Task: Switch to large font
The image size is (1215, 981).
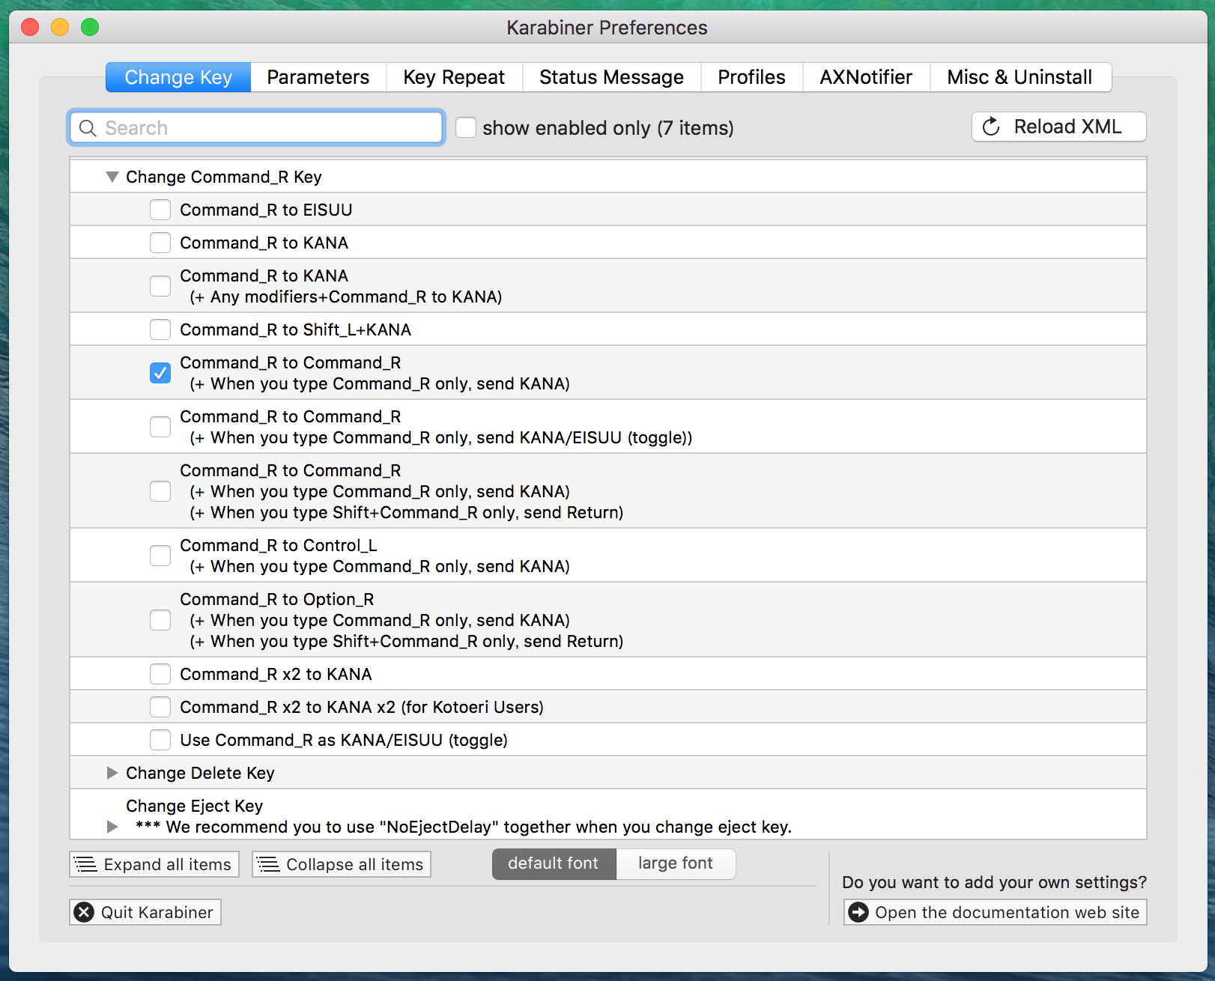Action: pos(676,863)
